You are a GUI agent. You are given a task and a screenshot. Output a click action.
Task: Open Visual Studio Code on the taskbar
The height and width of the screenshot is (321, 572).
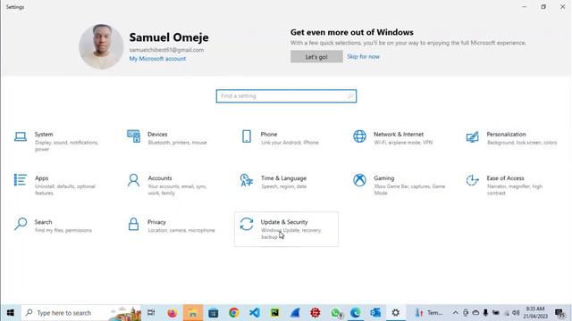254,313
